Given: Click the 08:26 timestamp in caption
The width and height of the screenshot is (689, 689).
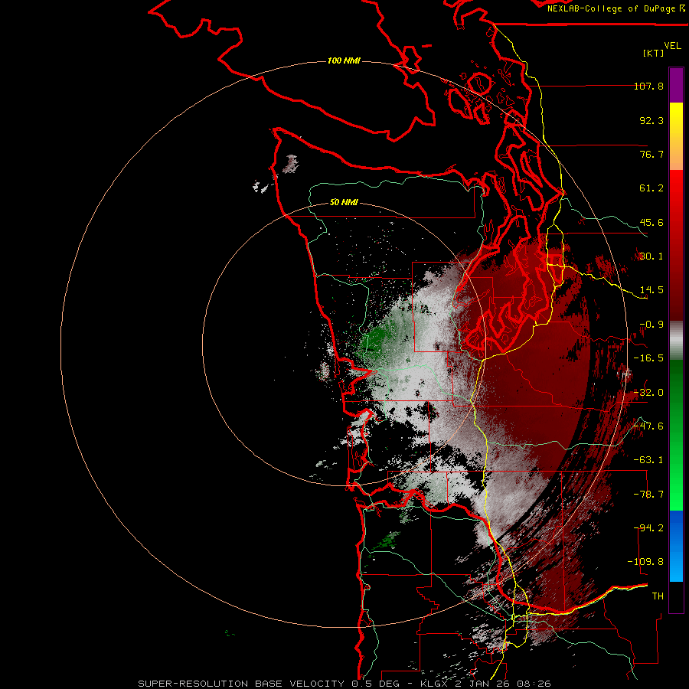Looking at the screenshot, I should coord(534,684).
